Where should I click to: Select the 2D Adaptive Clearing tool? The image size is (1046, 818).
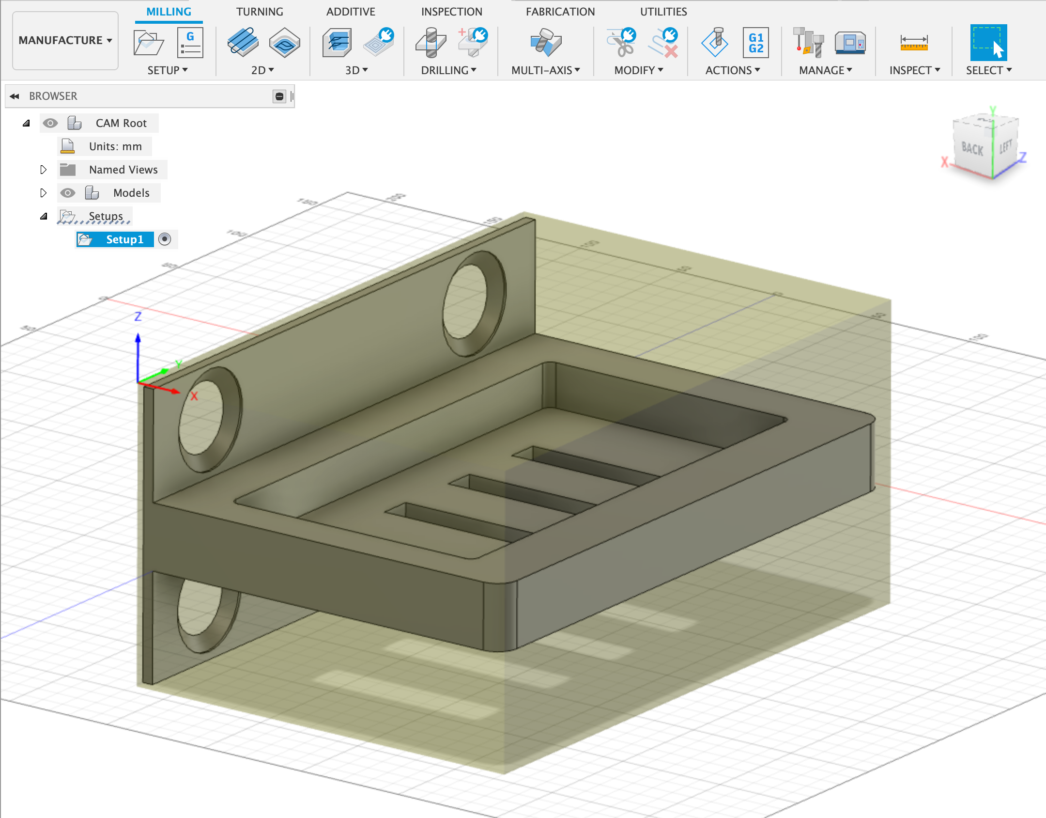tap(243, 43)
